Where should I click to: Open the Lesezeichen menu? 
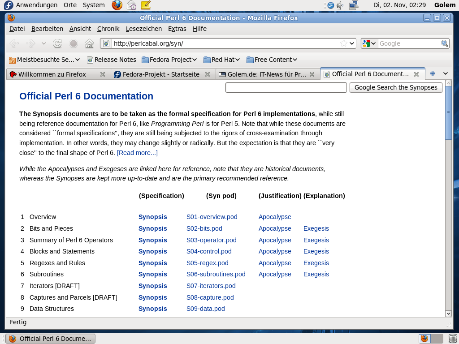tap(143, 29)
